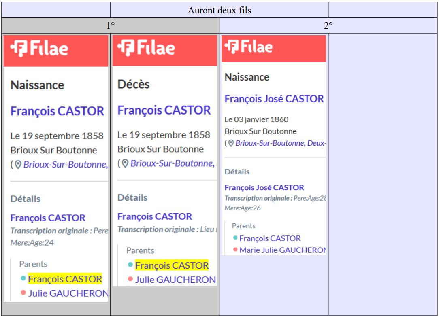This screenshot has height=316, width=439.
Task: Click the 'Détails' label in the 1858 Naissance card
Action: pyautogui.click(x=26, y=199)
